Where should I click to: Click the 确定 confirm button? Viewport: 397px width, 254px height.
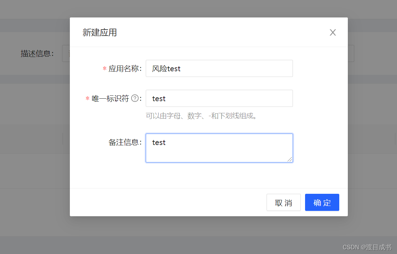(x=322, y=202)
